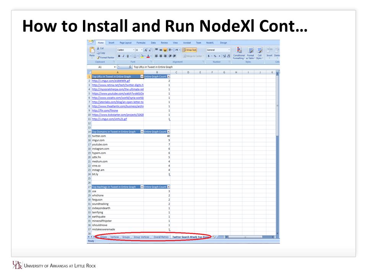
Task: Switch to the Insert ribbon tab
Action: (x=111, y=43)
